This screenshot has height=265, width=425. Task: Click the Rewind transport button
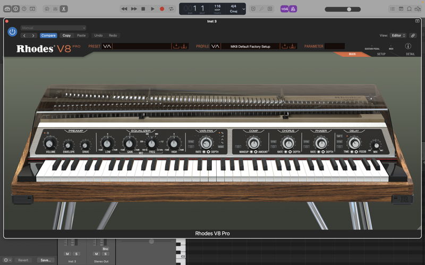[124, 9]
